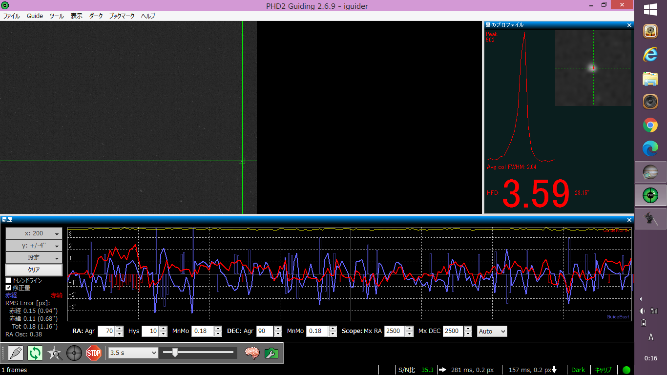
Task: Click the 赤経 color label
Action: 11,295
